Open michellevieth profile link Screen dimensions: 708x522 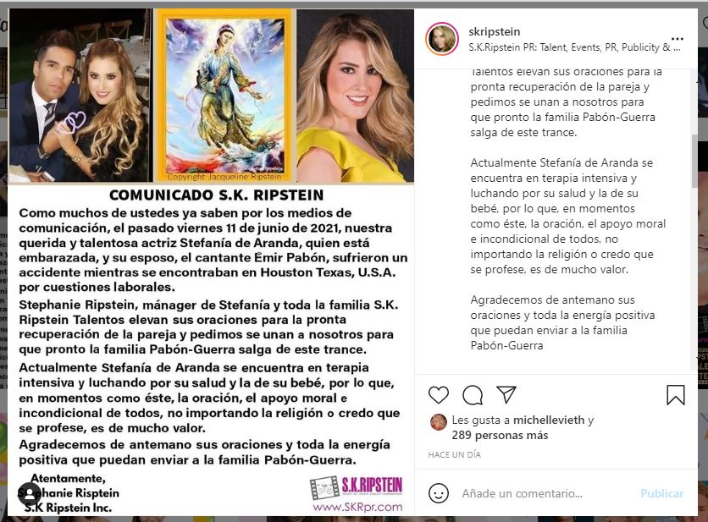[549, 420]
